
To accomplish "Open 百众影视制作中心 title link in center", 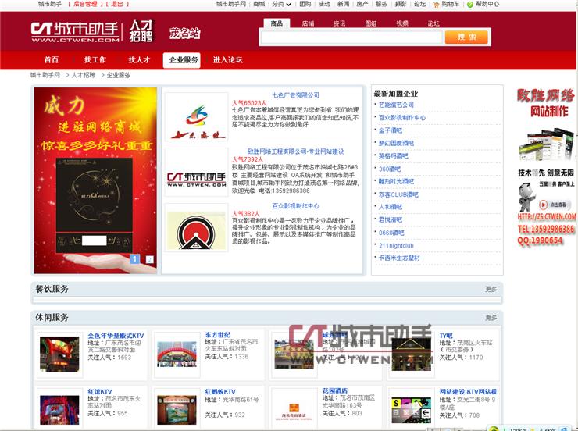I will (x=295, y=206).
